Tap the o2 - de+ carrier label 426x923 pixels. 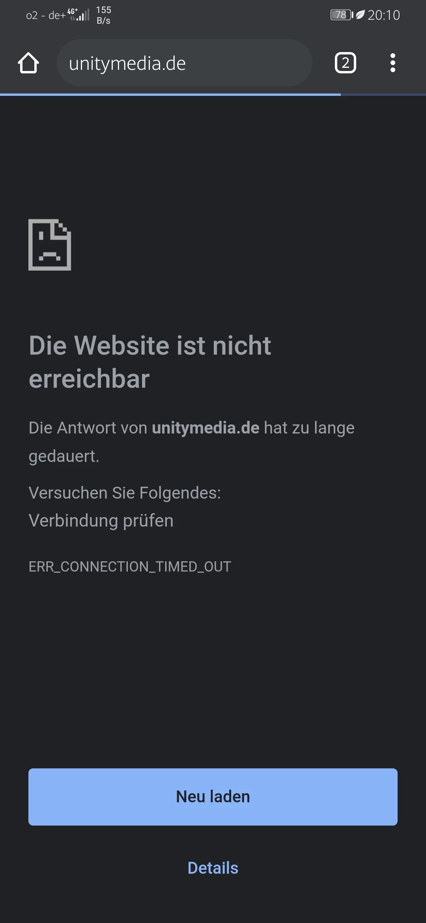pyautogui.click(x=46, y=15)
